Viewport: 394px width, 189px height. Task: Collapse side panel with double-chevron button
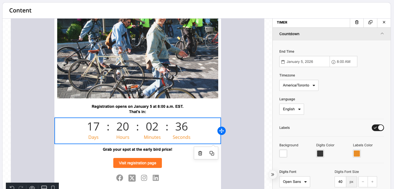click(272, 175)
